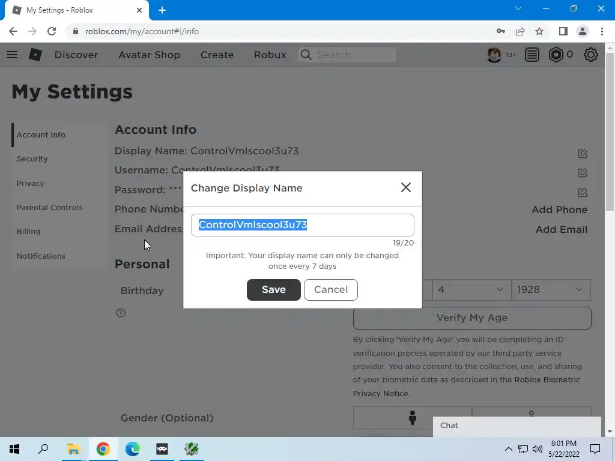Reload the page with refresh icon

pos(52,31)
